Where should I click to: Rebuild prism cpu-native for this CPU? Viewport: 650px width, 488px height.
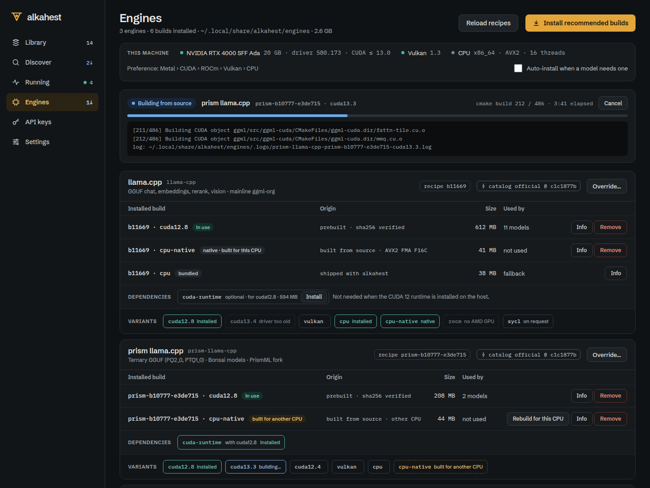(538, 419)
